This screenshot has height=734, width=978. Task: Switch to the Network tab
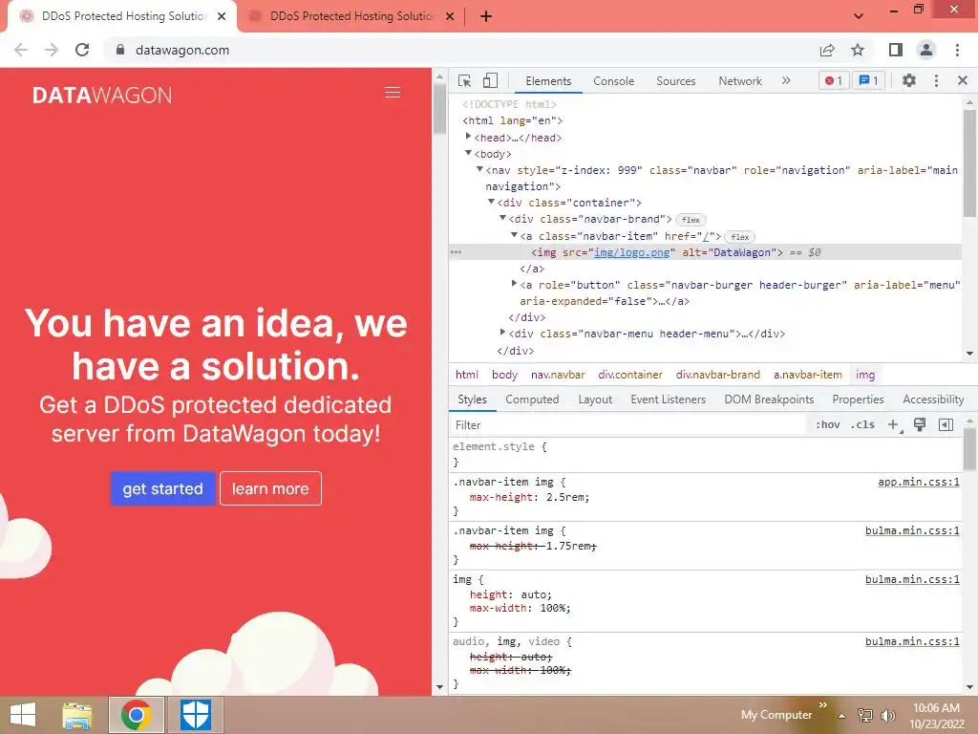pyautogui.click(x=740, y=81)
